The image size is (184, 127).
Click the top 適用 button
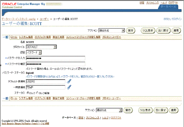click(x=176, y=31)
